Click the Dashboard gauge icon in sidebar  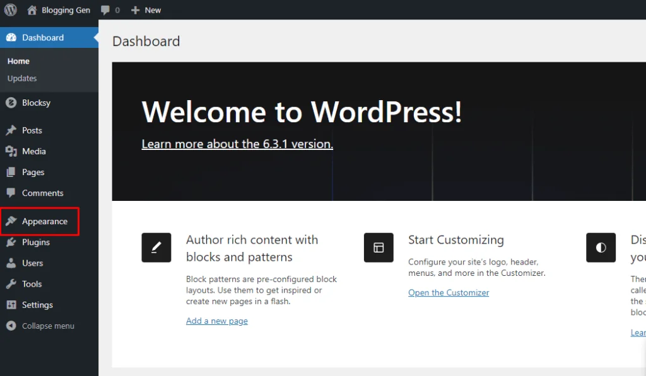[x=11, y=37]
